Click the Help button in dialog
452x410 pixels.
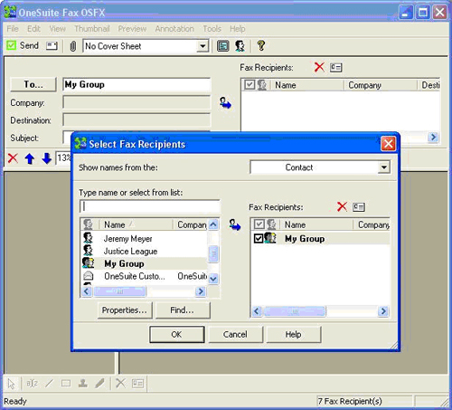(293, 334)
